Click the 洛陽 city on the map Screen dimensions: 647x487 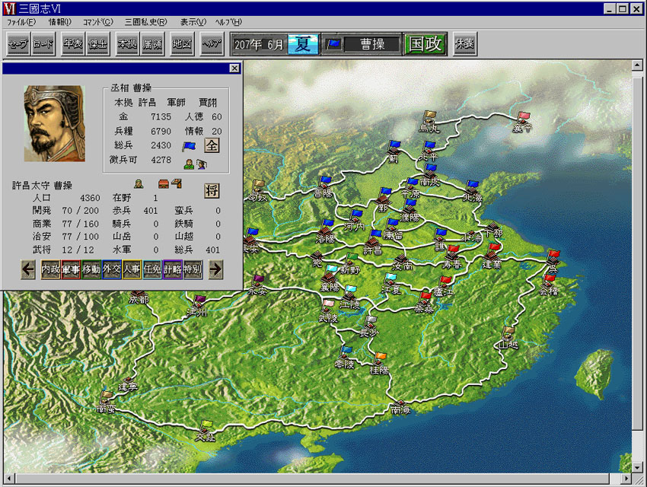pyautogui.click(x=325, y=234)
